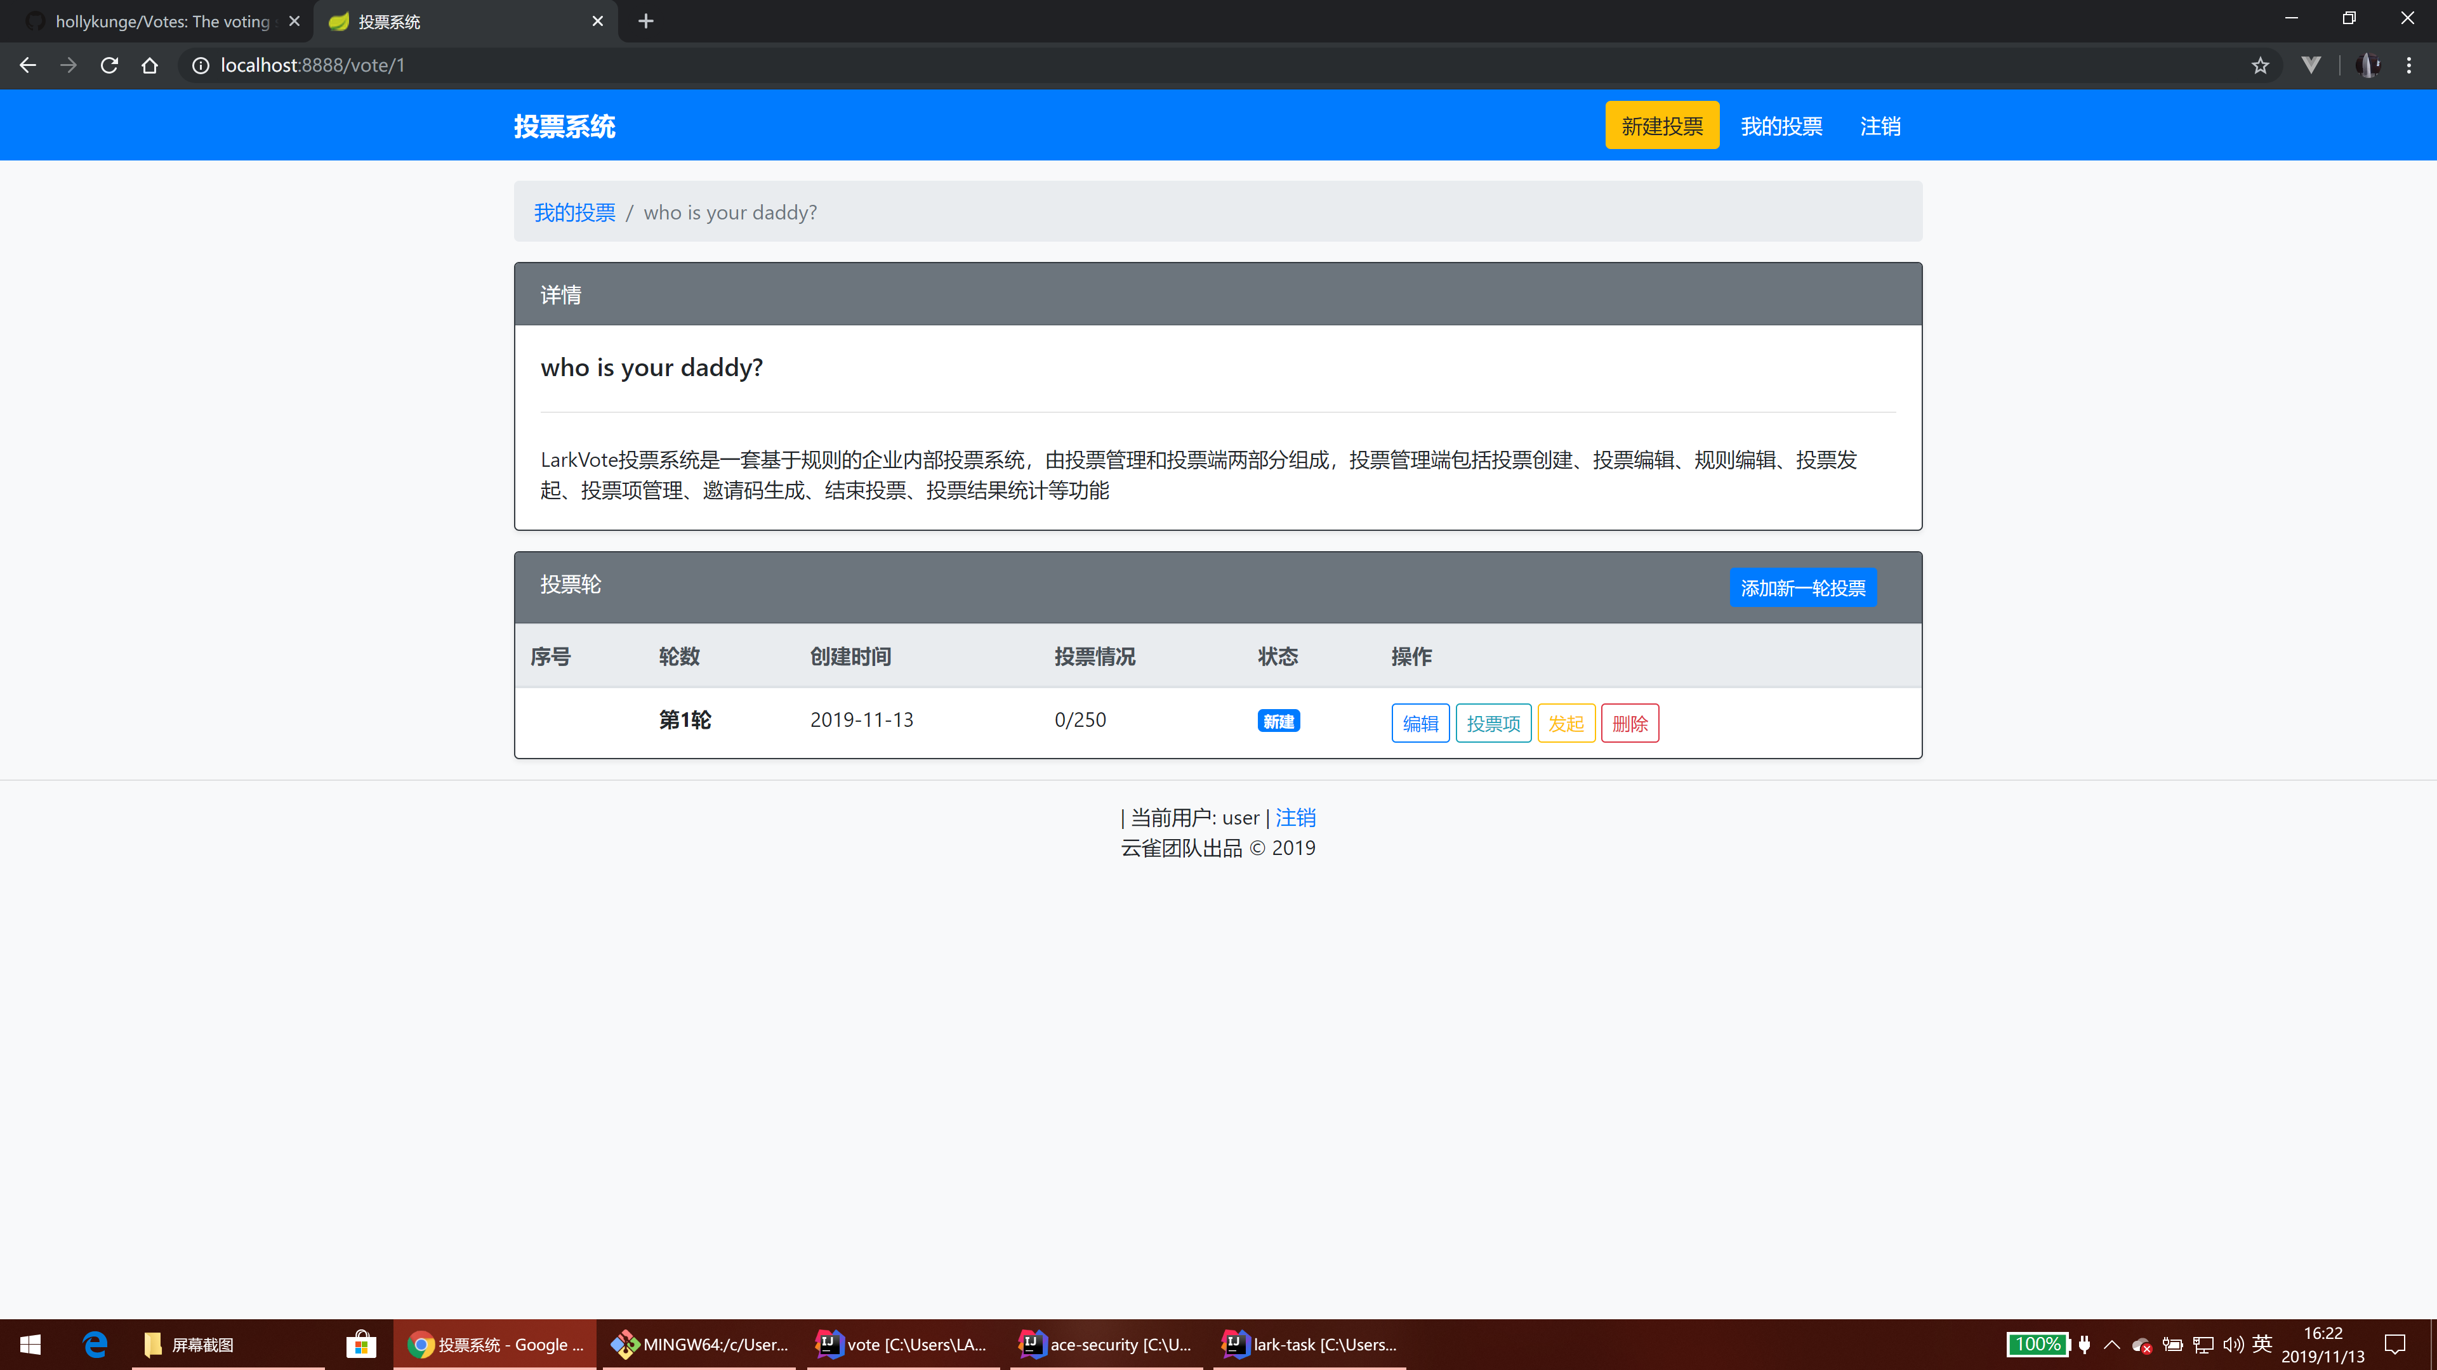2437x1370 pixels.
Task: Close the hollykunge/Votes tab
Action: coord(294,21)
